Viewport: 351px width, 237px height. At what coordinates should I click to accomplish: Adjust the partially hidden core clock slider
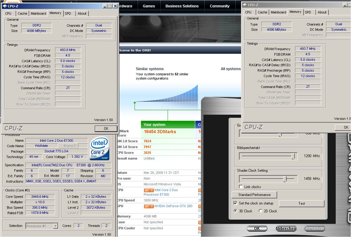[x=280, y=135]
